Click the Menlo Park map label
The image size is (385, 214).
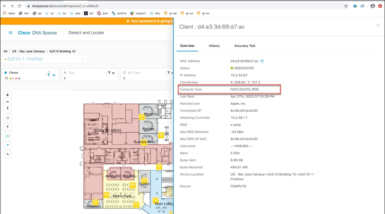point(122,196)
